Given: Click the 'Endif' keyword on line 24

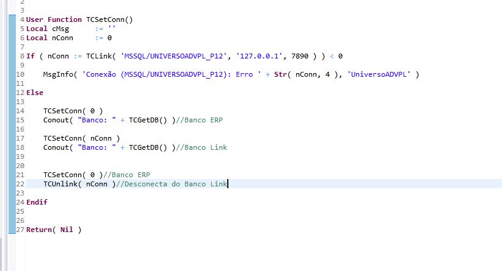Looking at the screenshot, I should (x=37, y=202).
